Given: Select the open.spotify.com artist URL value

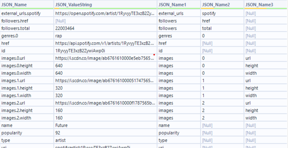Looking at the screenshot, I should click(x=105, y=13).
